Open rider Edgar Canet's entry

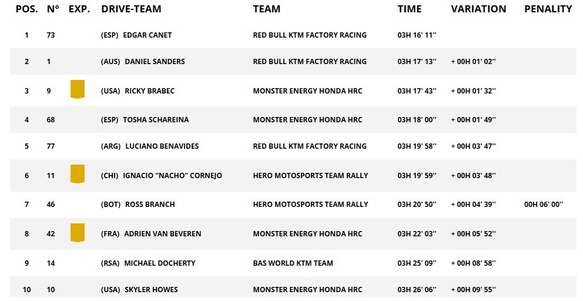148,35
